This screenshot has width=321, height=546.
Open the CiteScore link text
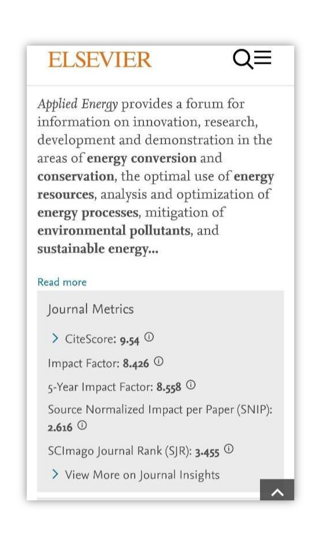(91, 339)
